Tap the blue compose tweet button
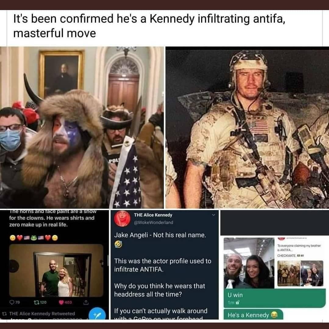Viewport: 329px width, 329px height. click(x=97, y=314)
